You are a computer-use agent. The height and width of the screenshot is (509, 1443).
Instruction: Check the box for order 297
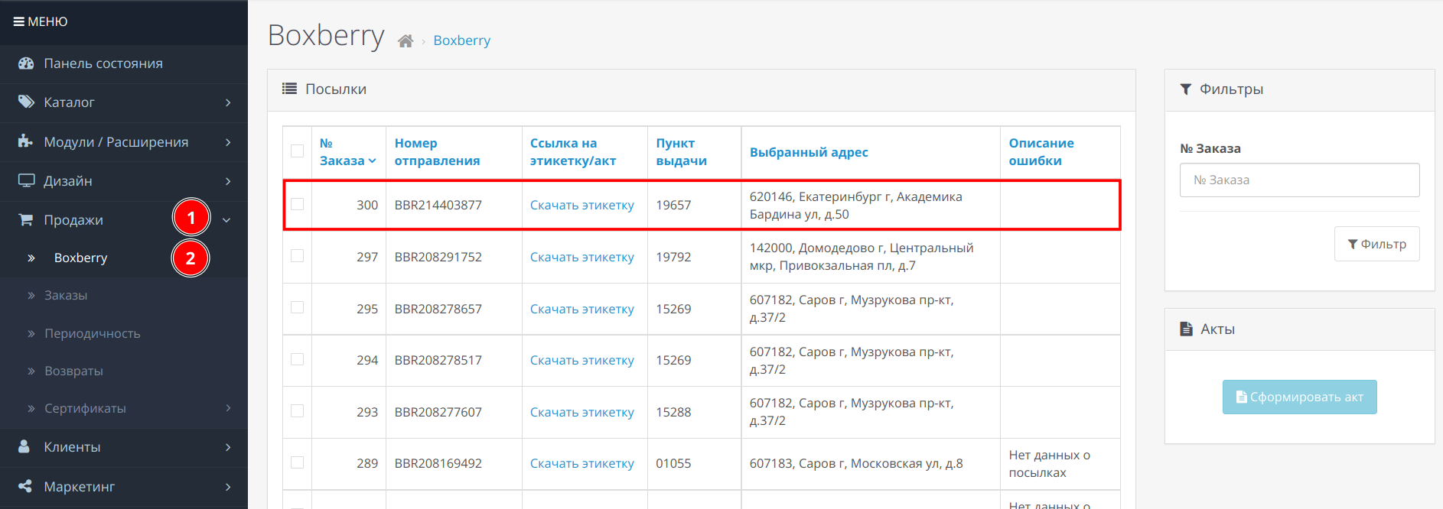(x=297, y=256)
